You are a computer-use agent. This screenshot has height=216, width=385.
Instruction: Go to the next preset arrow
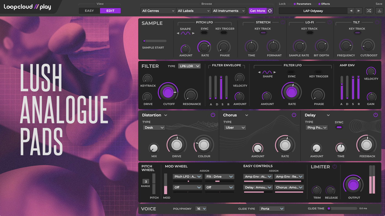pos(359,11)
